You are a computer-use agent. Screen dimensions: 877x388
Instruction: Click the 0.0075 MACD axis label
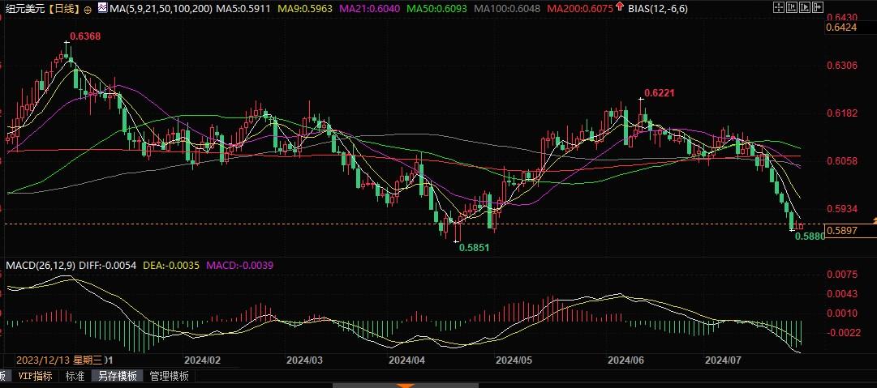tap(842, 274)
